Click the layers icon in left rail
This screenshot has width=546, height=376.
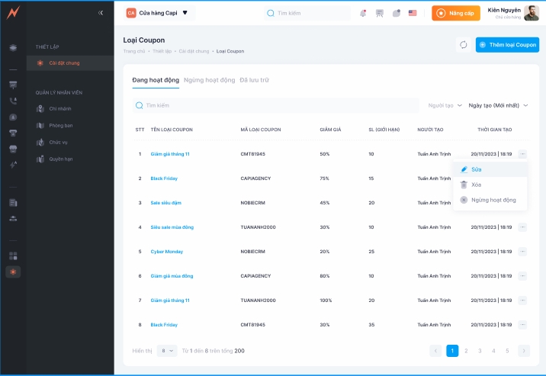tap(13, 48)
